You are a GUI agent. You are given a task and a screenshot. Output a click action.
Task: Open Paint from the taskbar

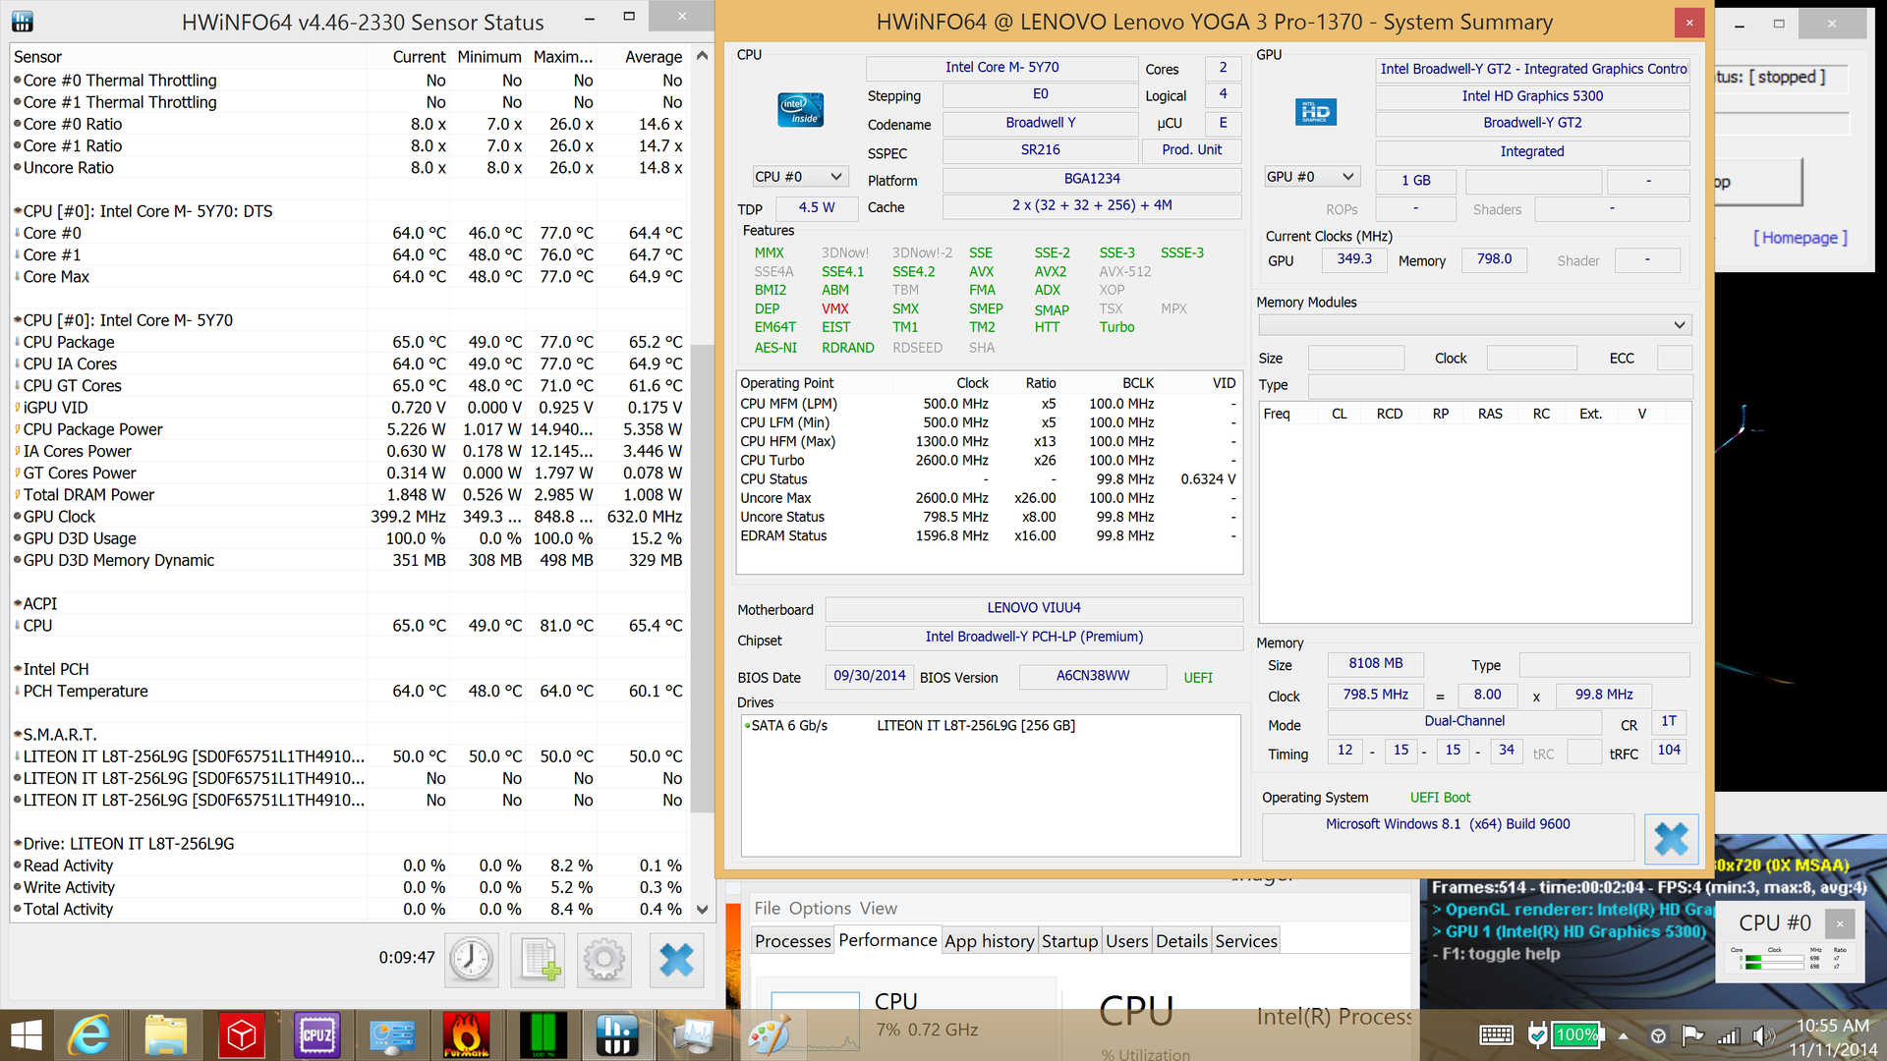(768, 1034)
